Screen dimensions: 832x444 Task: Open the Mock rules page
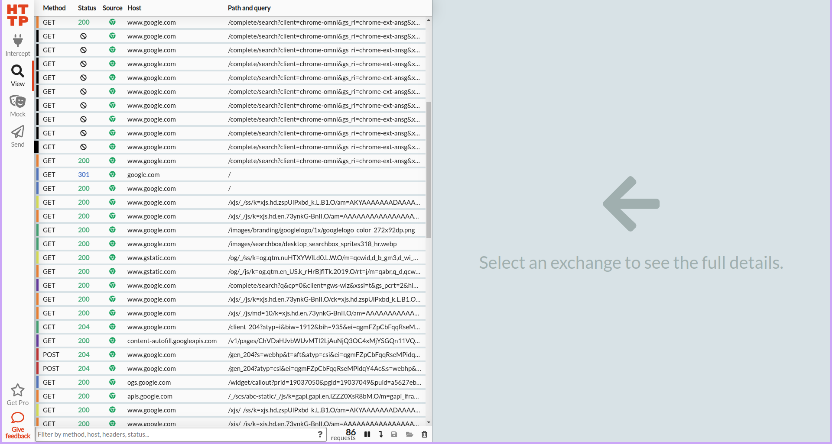tap(17, 106)
